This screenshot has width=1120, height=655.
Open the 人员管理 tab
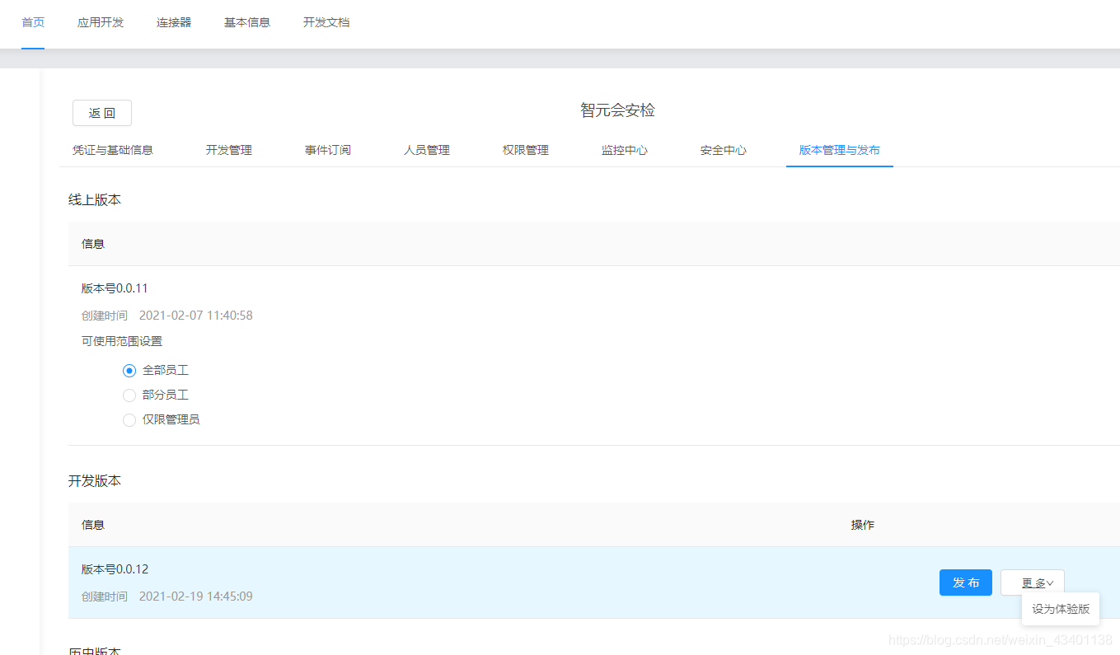(427, 150)
